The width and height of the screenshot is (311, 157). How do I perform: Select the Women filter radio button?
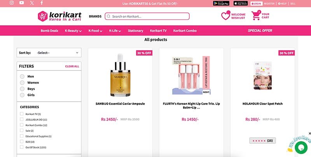point(22,83)
